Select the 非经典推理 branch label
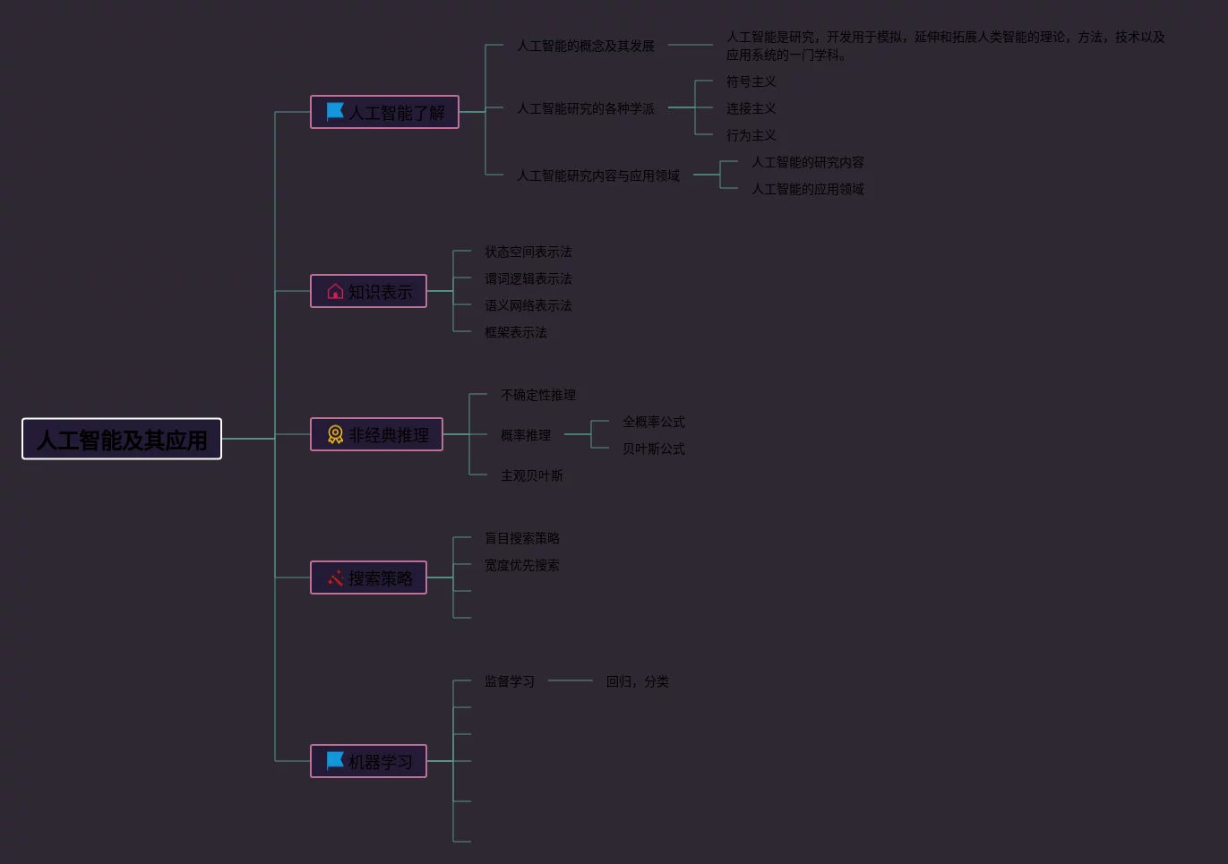This screenshot has height=864, width=1228. (x=389, y=435)
